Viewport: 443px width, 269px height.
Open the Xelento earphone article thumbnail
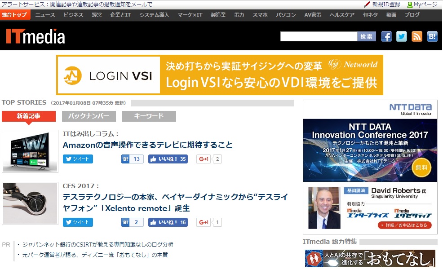(x=30, y=203)
